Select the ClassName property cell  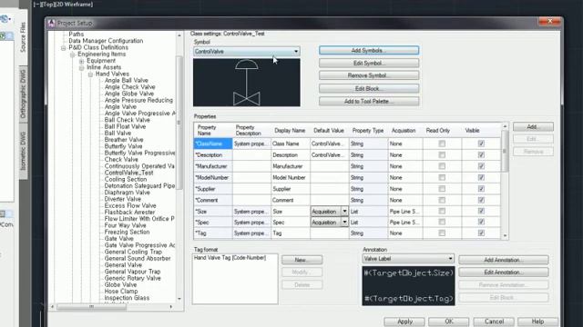[x=213, y=144]
